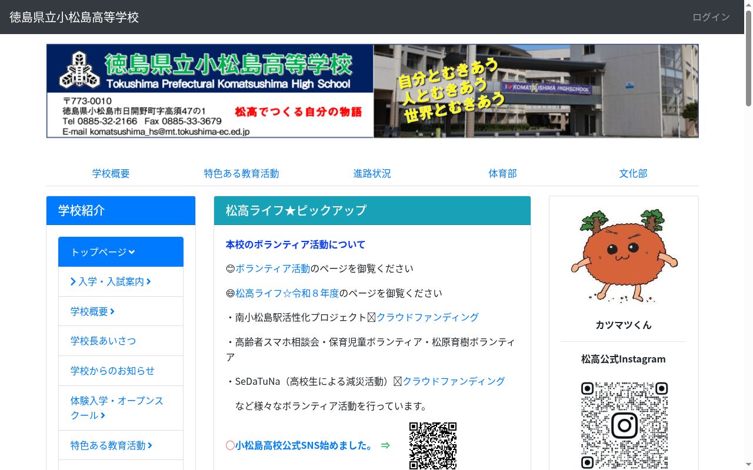The image size is (753, 470).
Task: Open 特色ある教育活動 in top navigation
Action: 241,173
